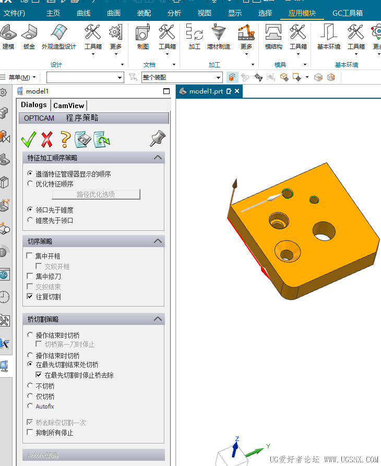Open the 钣金 sheet metal icon
The width and height of the screenshot is (381, 466).
29,37
